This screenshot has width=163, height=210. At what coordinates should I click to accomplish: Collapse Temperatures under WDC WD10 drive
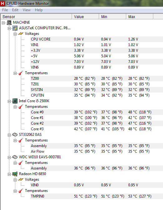15,163
